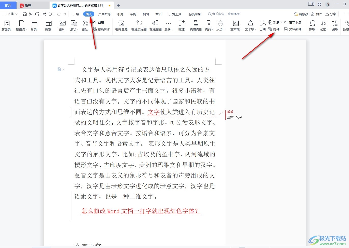This screenshot has width=349, height=248.
Task: Click the export/output icon beside Save
Action: coord(31,14)
